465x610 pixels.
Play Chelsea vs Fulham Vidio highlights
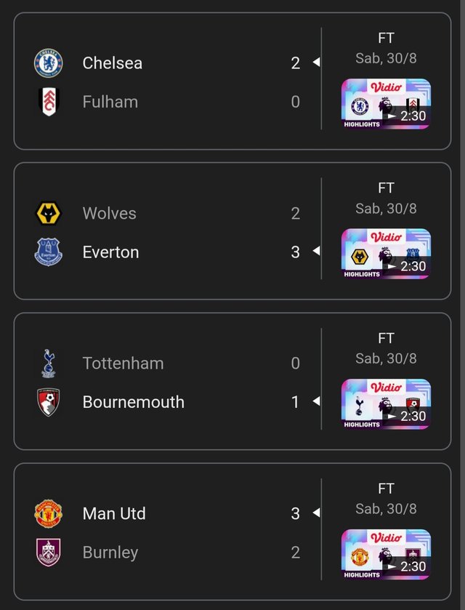[386, 104]
